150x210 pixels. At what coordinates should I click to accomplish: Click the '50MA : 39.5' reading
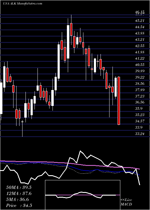[x=19, y=187]
